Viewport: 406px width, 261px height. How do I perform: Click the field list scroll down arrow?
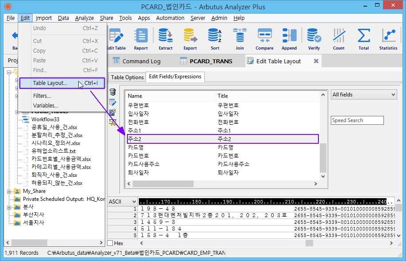coord(323,177)
